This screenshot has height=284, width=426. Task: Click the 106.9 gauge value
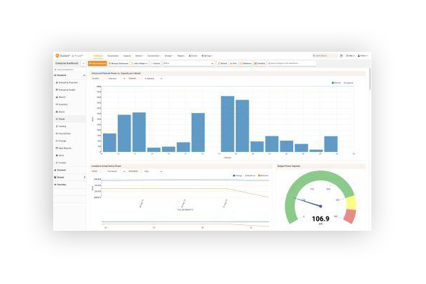(x=321, y=219)
